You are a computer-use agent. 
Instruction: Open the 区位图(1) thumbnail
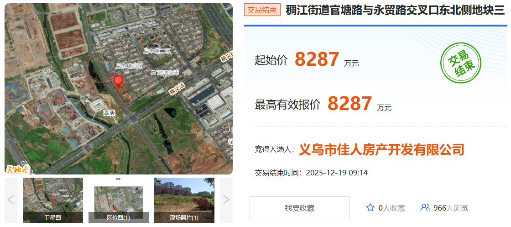pos(119,200)
